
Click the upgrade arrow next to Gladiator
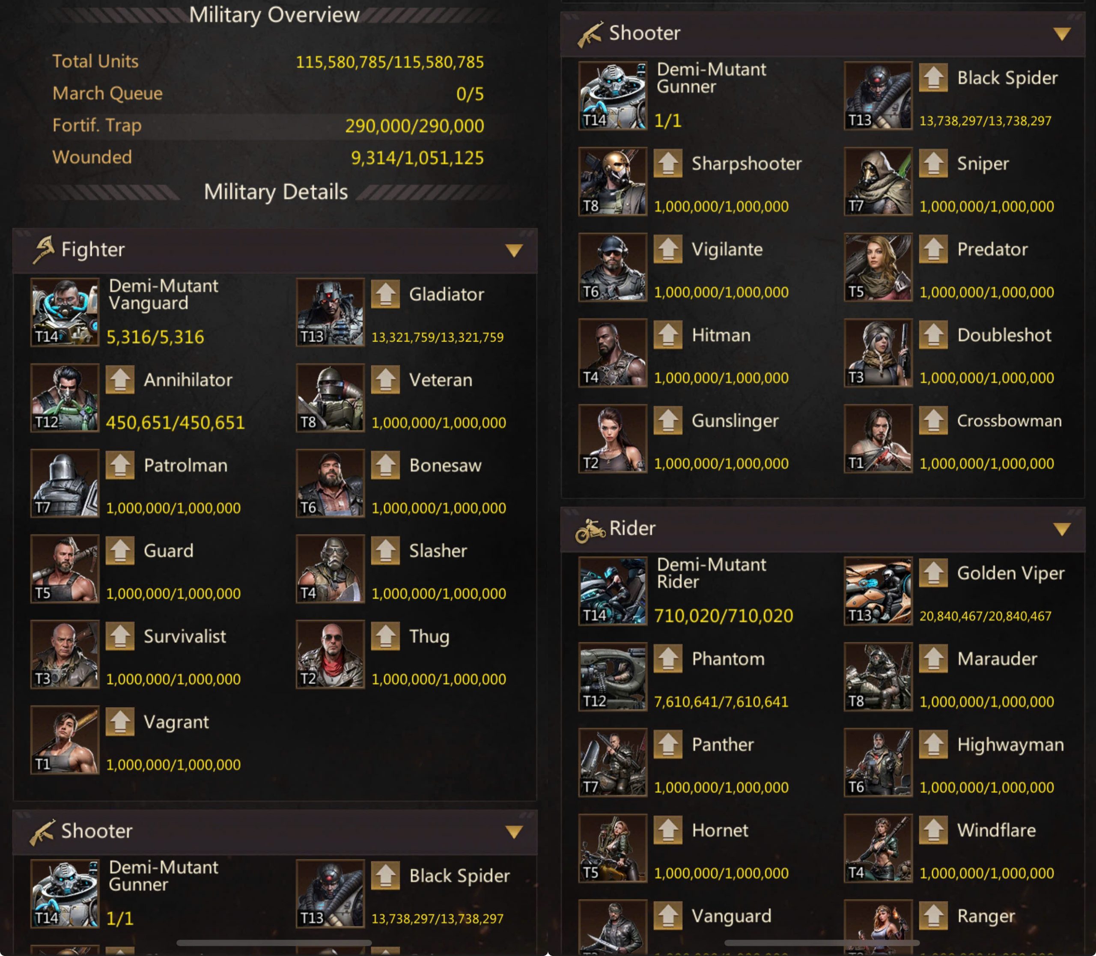point(385,294)
